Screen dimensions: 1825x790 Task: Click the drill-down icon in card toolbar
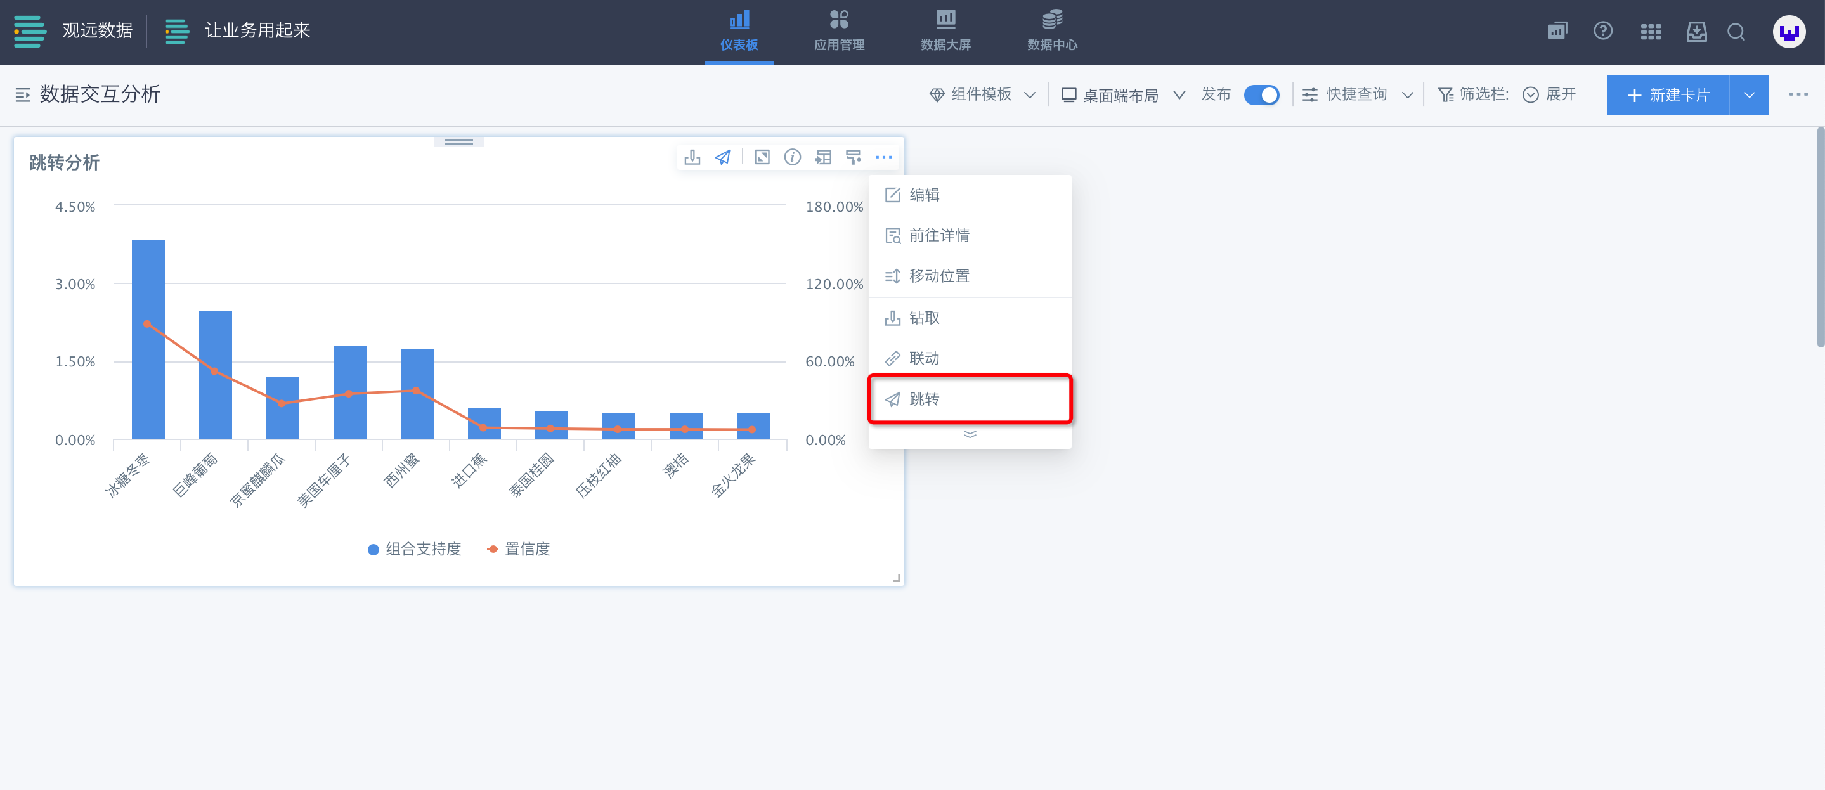[x=692, y=157]
